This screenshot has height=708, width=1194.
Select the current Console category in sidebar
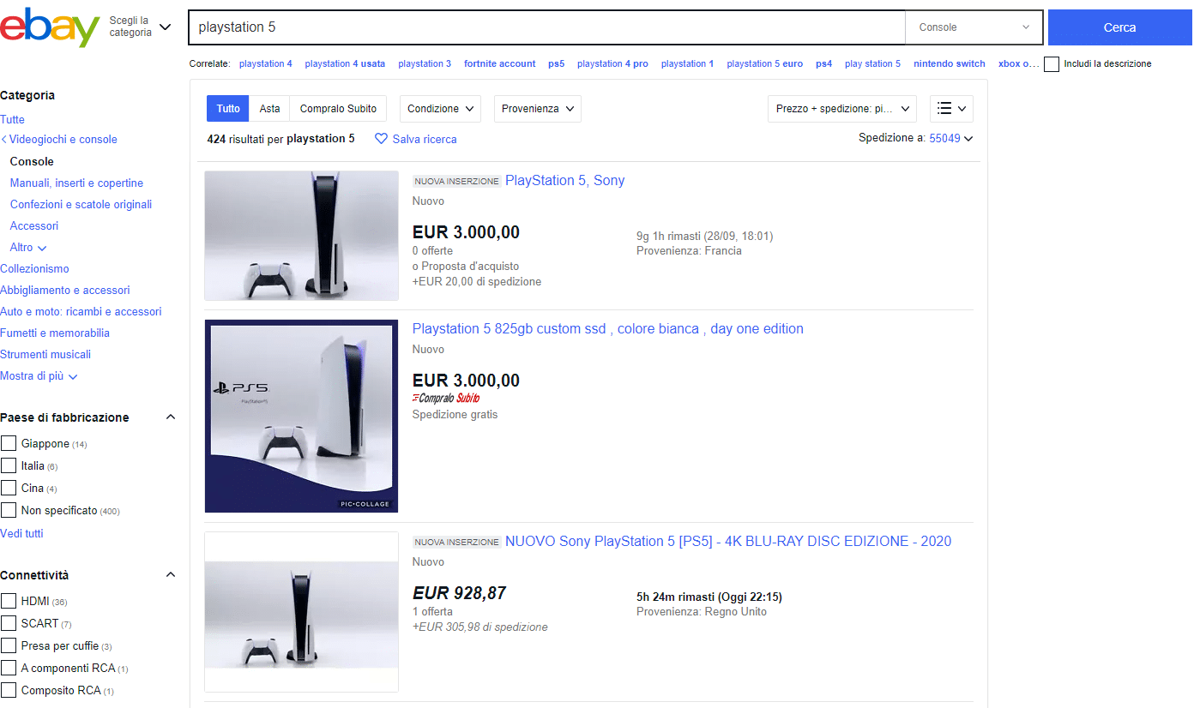[x=32, y=162]
